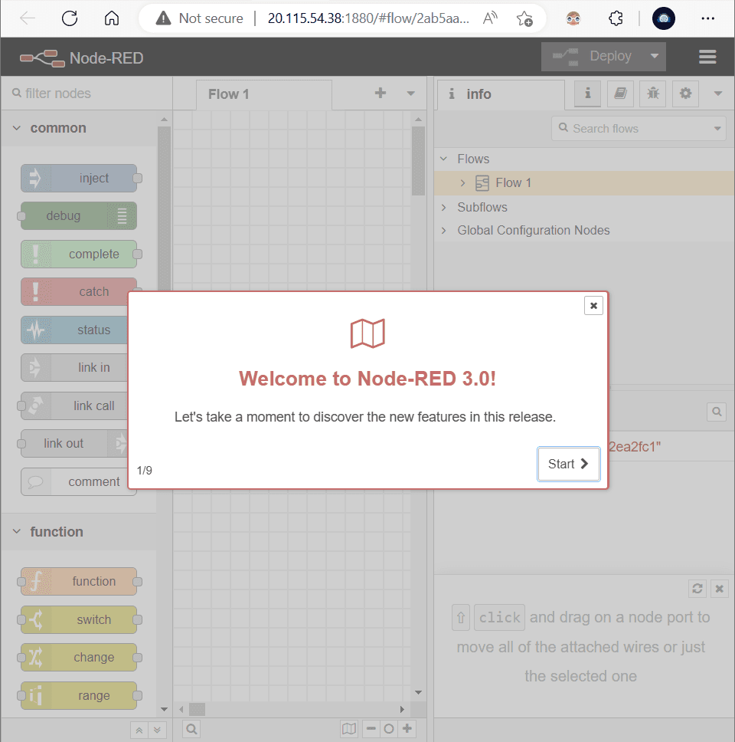Collapse the function palette category
The width and height of the screenshot is (735, 742).
tap(17, 531)
